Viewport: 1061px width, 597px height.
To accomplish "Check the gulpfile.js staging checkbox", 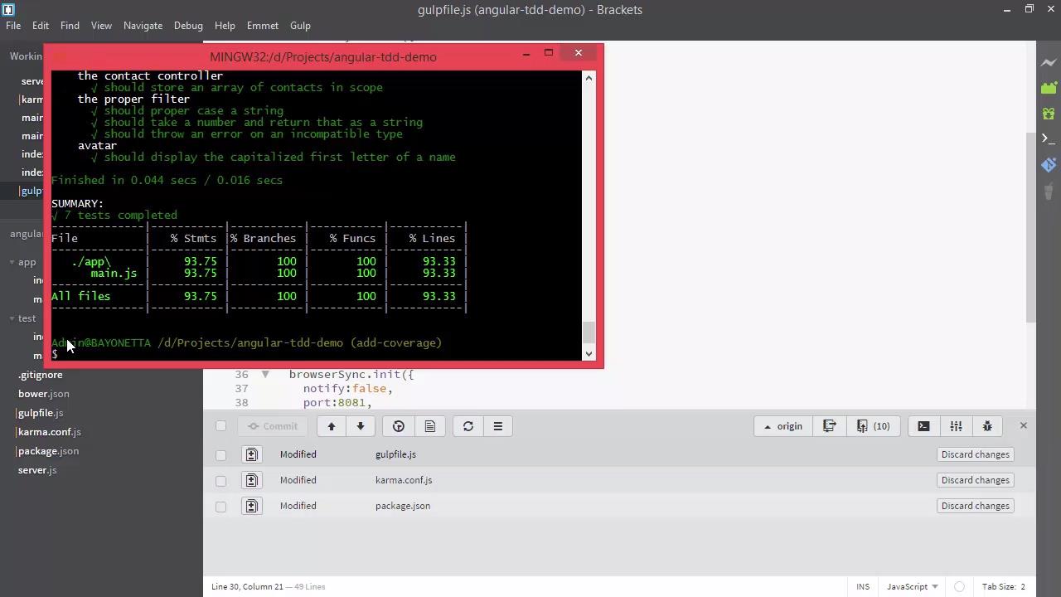I will 220,454.
